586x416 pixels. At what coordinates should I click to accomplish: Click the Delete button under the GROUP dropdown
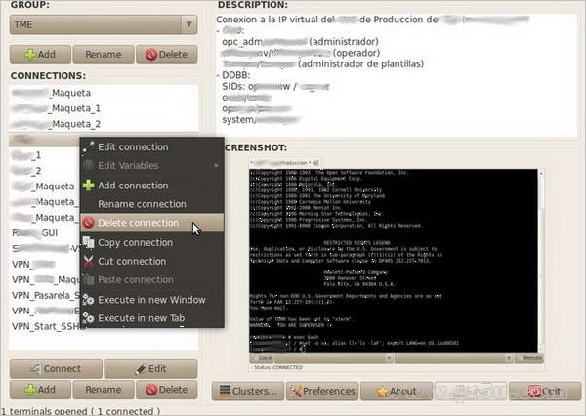pyautogui.click(x=164, y=55)
